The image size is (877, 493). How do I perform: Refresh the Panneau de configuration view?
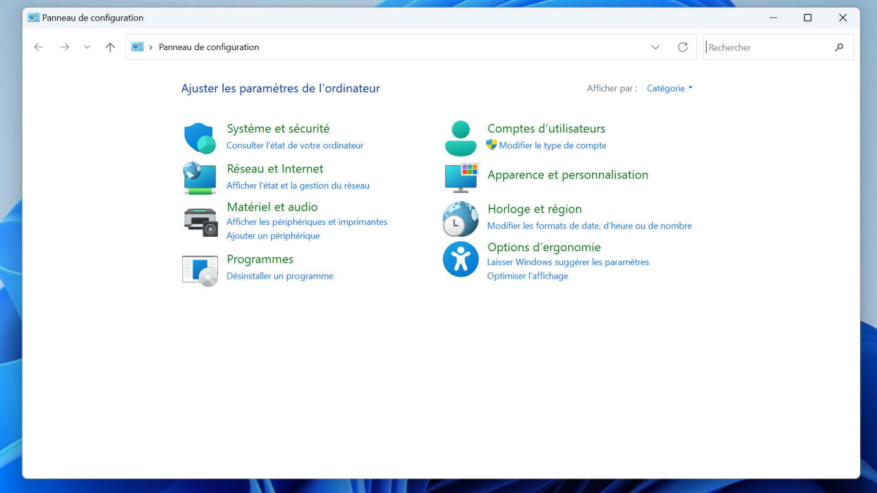tap(683, 47)
